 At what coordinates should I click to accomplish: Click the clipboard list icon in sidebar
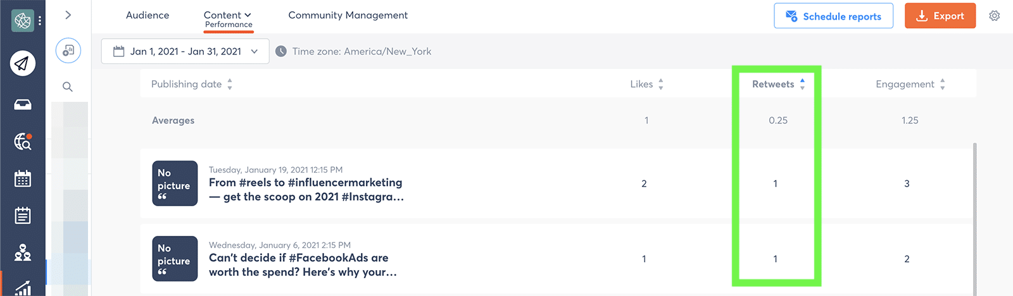click(23, 216)
